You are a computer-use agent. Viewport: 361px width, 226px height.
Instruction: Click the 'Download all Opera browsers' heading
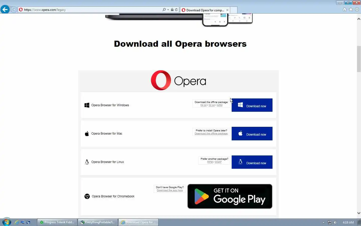click(180, 44)
